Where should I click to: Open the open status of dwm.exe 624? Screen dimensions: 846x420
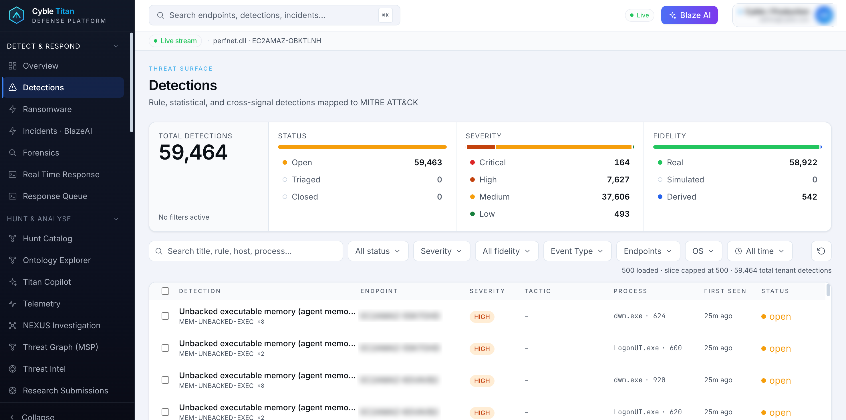point(776,316)
